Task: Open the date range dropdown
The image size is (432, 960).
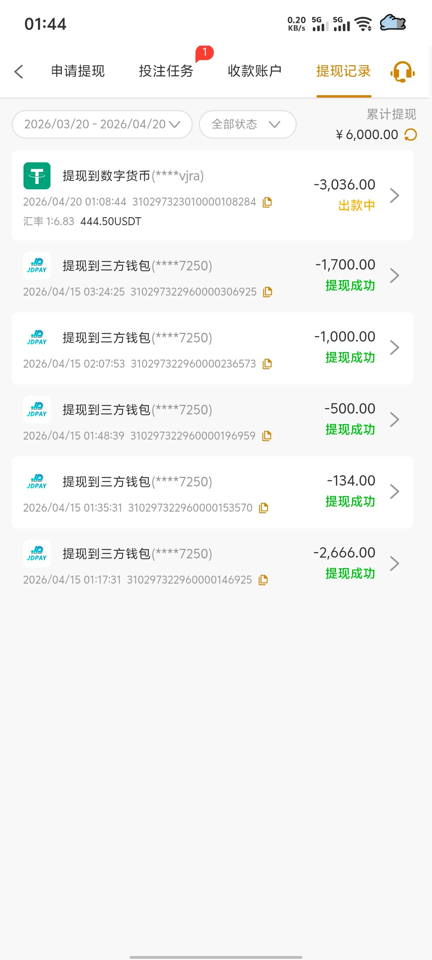Action: click(102, 124)
